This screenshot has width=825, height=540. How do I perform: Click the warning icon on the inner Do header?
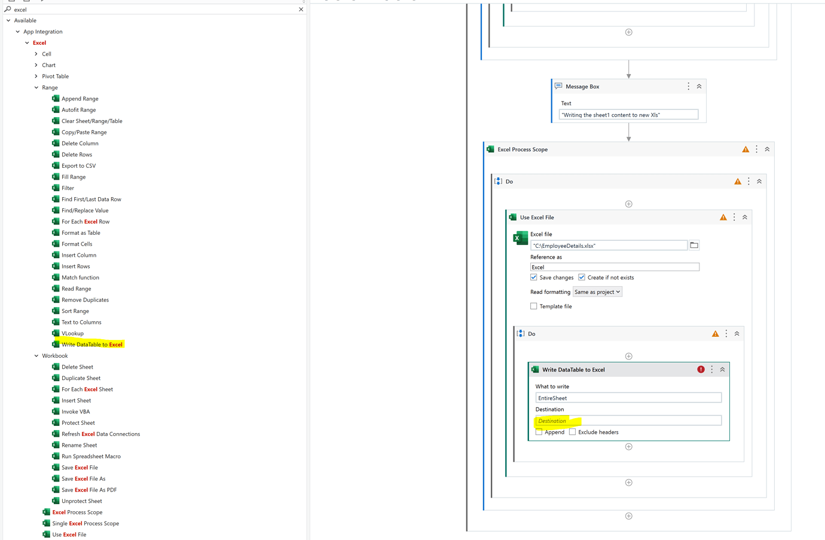pos(715,333)
